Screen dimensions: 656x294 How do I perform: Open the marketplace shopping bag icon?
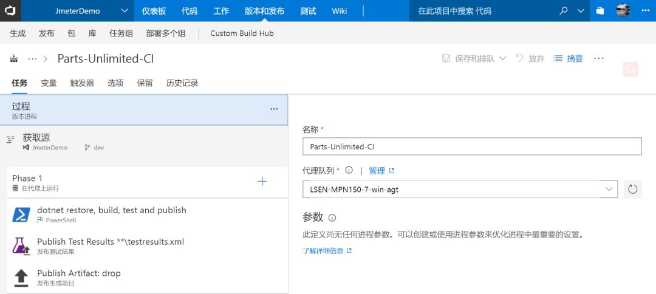pyautogui.click(x=600, y=11)
